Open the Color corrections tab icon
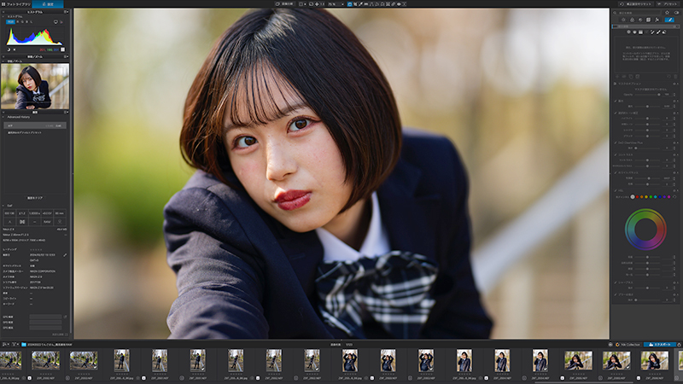This screenshot has height=384, width=683. point(632,20)
